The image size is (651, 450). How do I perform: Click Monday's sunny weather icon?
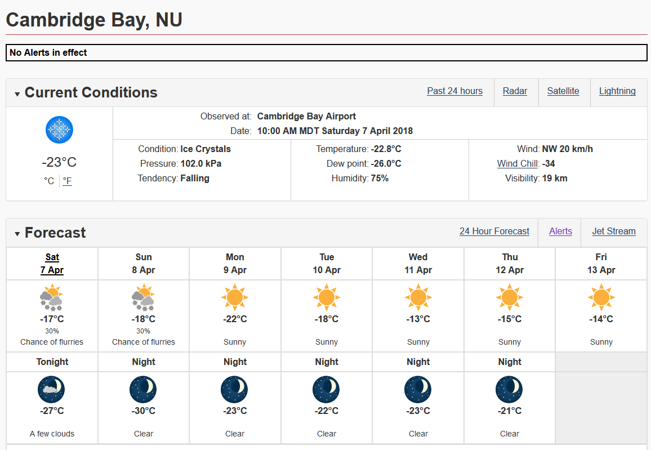235,297
